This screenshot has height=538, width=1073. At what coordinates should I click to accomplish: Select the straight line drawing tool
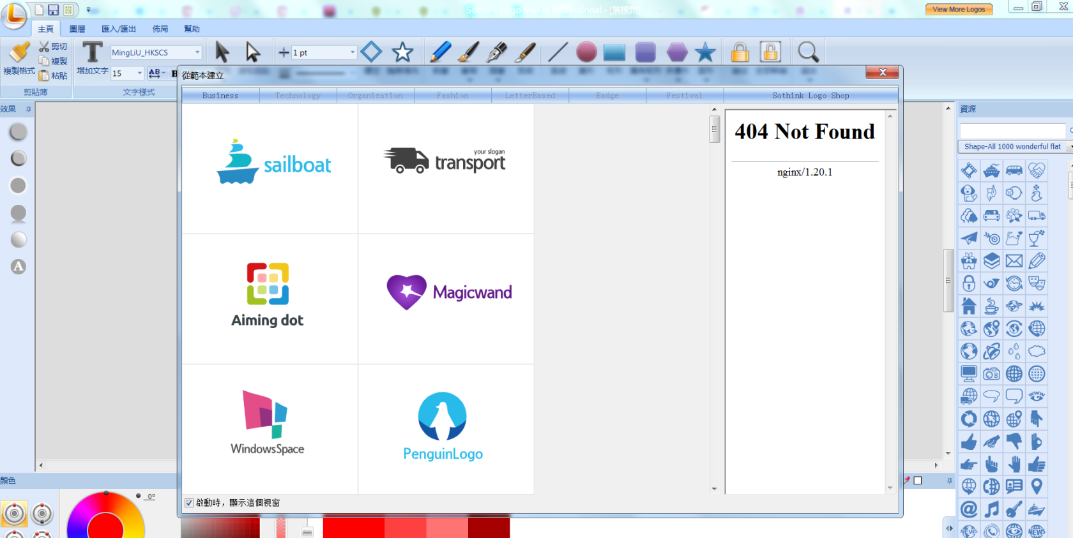[x=557, y=52]
